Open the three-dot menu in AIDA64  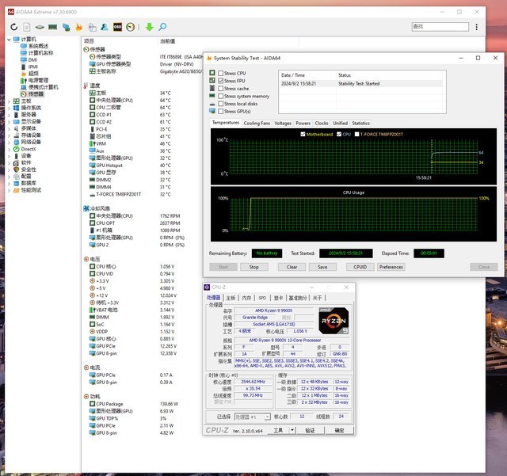[477, 27]
